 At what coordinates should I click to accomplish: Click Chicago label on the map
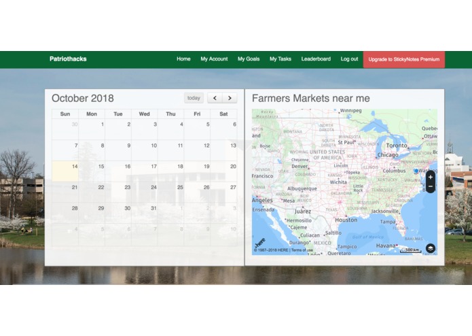pyautogui.click(x=388, y=155)
